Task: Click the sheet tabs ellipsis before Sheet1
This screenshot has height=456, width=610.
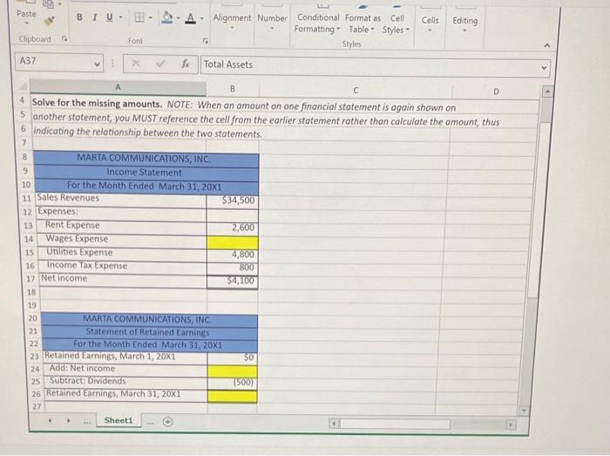Action: [x=87, y=422]
